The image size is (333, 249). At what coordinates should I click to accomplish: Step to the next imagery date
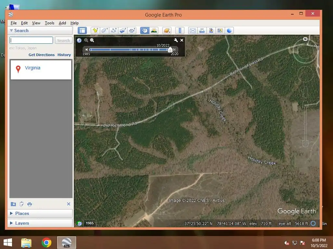pyautogui.click(x=175, y=50)
